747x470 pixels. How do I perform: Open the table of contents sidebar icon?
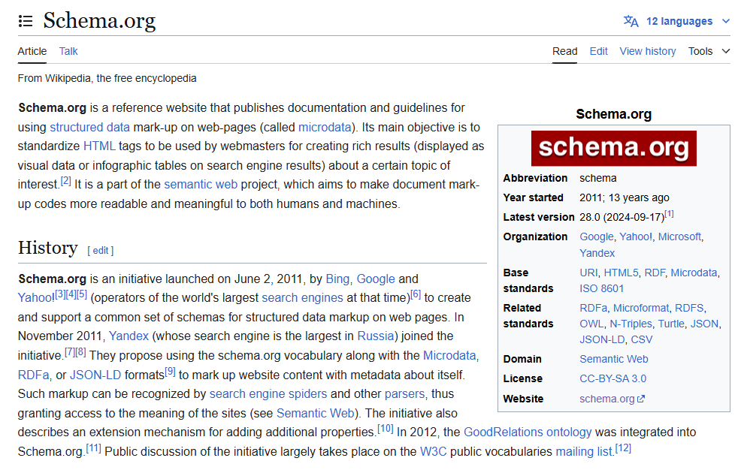pos(26,21)
